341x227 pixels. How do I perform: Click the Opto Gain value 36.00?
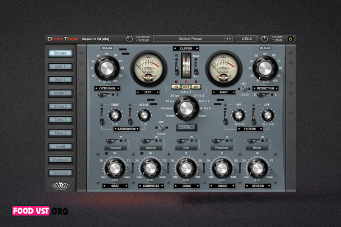point(107,82)
